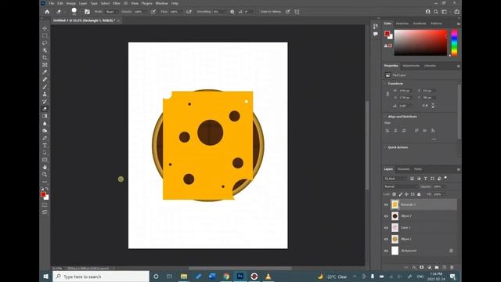Collapse the Align and Distribute section
501x282 pixels.
[x=385, y=117]
